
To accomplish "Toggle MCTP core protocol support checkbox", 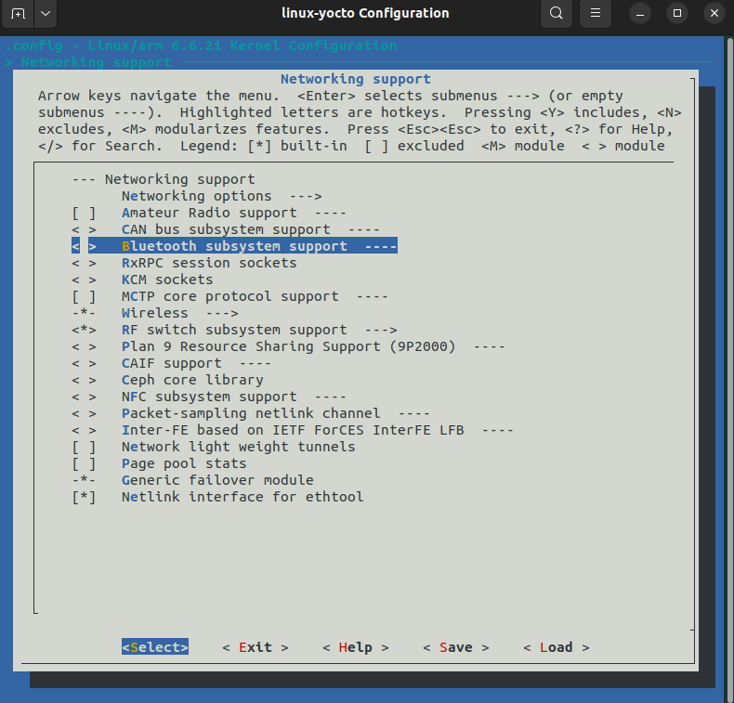I will pos(84,296).
